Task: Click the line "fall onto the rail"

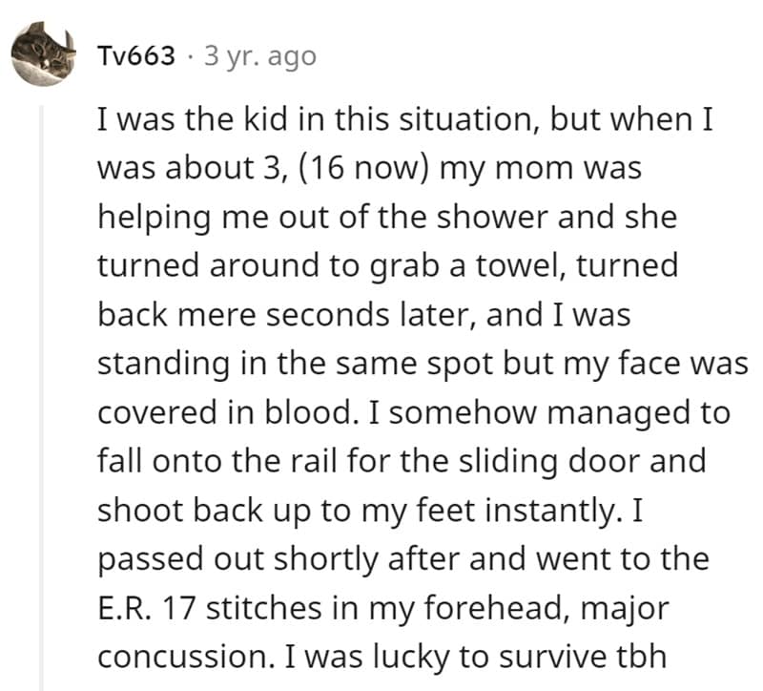Action: pyautogui.click(x=401, y=462)
